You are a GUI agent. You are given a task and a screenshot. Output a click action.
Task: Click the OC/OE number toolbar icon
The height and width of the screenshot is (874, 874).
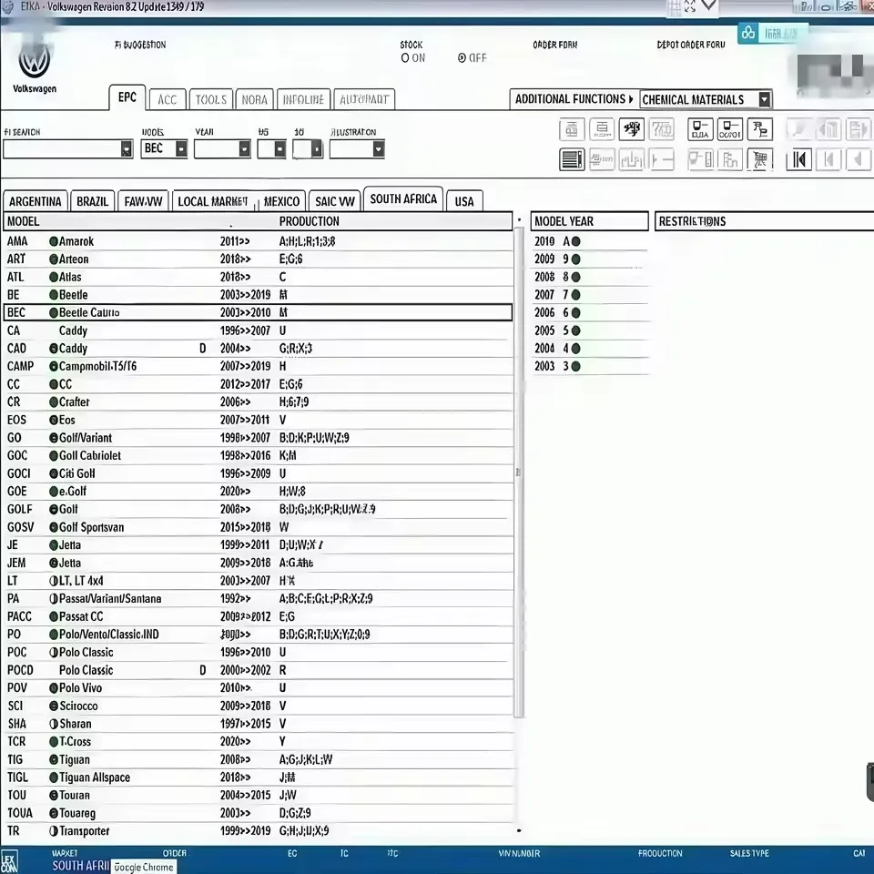tap(729, 129)
